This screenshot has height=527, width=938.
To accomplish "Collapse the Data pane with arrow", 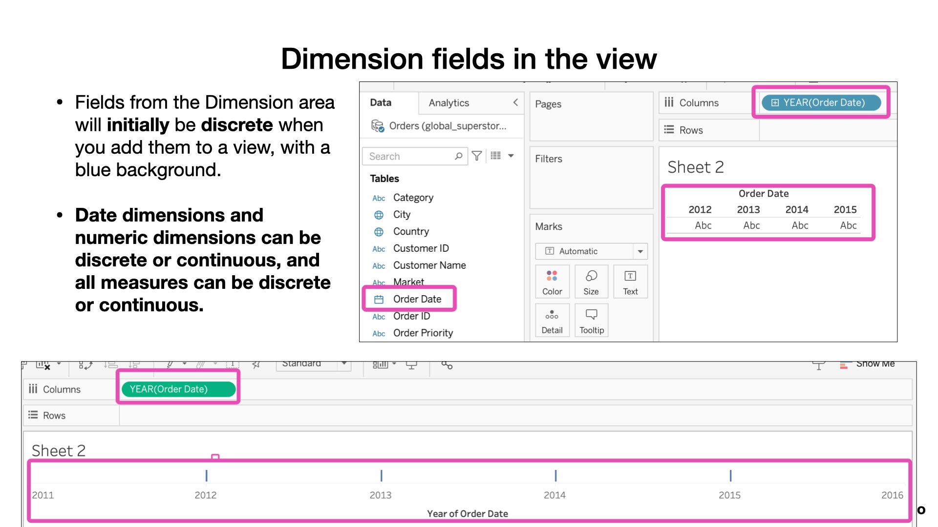I will pyautogui.click(x=515, y=102).
